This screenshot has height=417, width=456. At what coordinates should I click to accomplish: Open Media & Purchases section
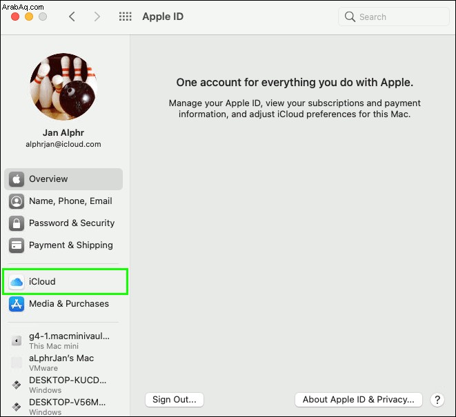coord(63,304)
